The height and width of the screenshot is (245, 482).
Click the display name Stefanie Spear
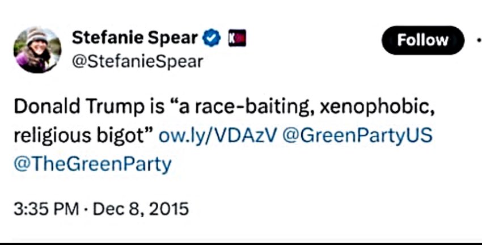[135, 39]
